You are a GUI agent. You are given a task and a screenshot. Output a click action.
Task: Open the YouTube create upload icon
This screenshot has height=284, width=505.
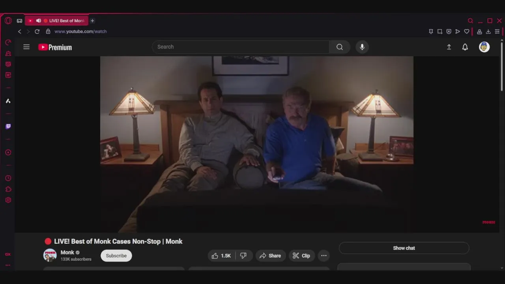point(449,47)
